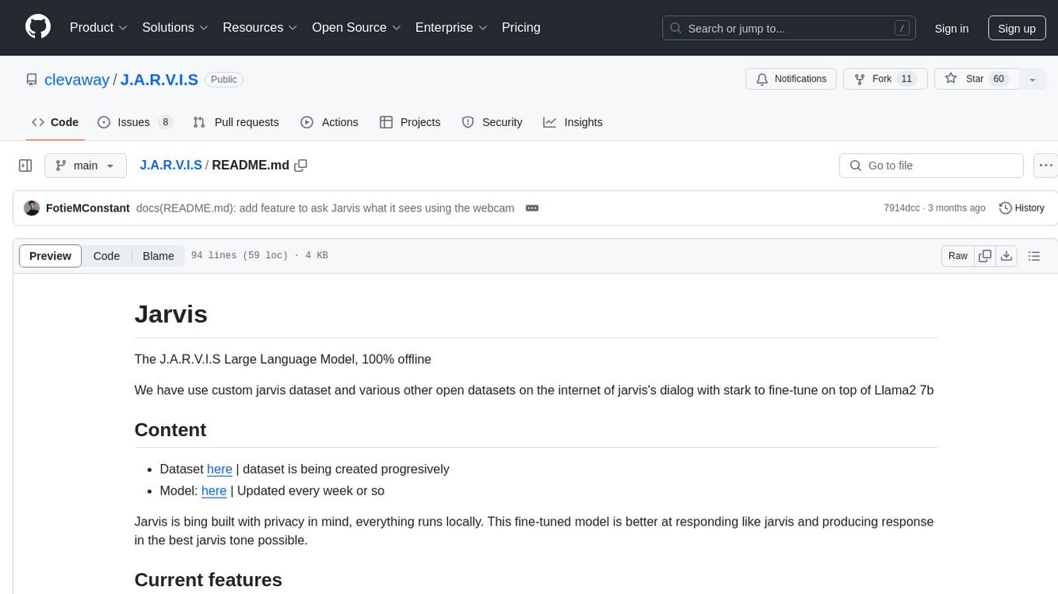This screenshot has width=1058, height=594.
Task: Click Sign in
Action: pyautogui.click(x=951, y=28)
